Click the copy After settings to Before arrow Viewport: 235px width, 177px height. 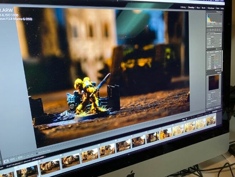coord(32,154)
